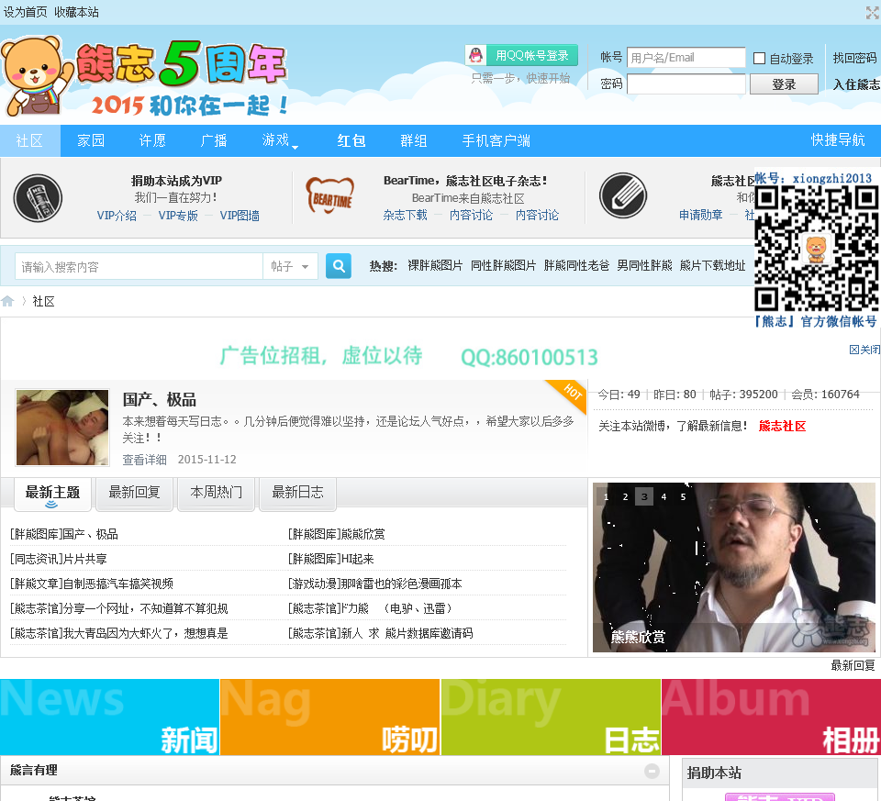Enable the 自动登录 checkbox
Screen dimensions: 881x801
(759, 58)
